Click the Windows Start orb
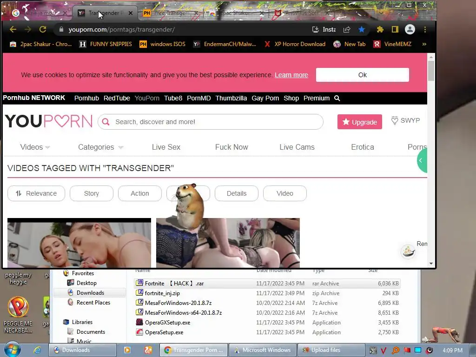 pos(13,350)
